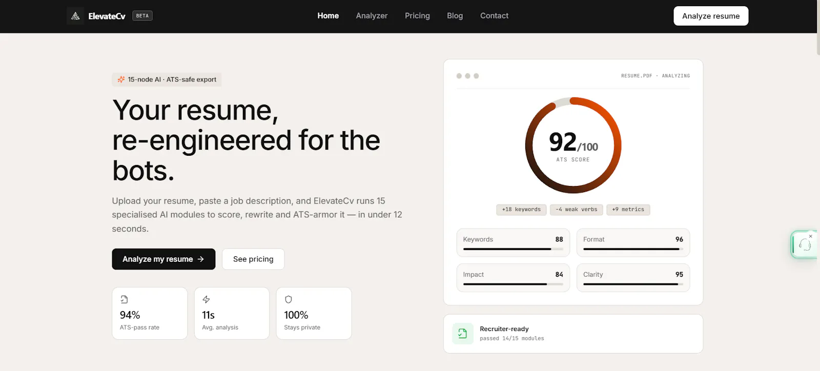Click the ElevateCv logo icon
The height and width of the screenshot is (371, 820).
(75, 16)
